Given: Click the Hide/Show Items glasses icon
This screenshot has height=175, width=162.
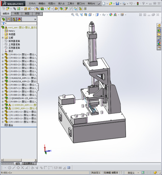Looking at the screenshot, I should pyautogui.click(x=104, y=15).
